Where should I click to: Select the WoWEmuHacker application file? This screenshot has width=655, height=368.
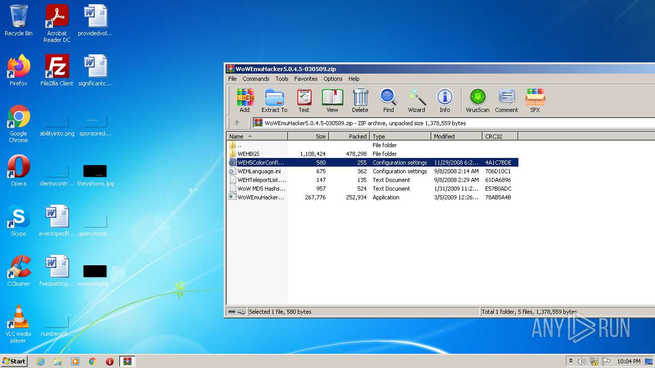click(373, 197)
